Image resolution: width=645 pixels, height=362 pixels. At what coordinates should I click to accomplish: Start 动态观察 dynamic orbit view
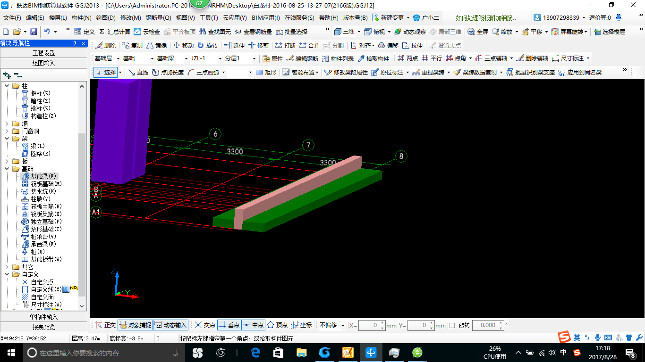coord(410,32)
